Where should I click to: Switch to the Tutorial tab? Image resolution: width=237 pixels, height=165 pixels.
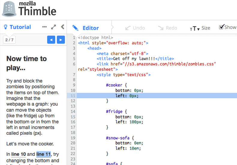[x=20, y=27]
